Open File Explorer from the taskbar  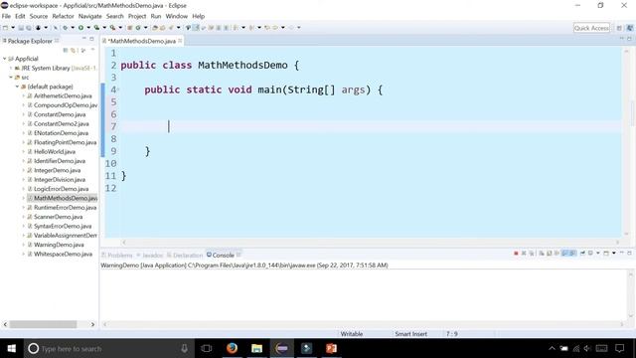(256, 348)
